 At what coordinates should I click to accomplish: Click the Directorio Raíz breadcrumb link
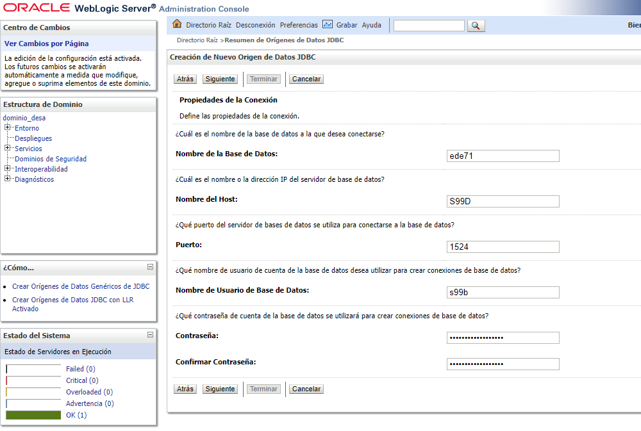click(197, 40)
